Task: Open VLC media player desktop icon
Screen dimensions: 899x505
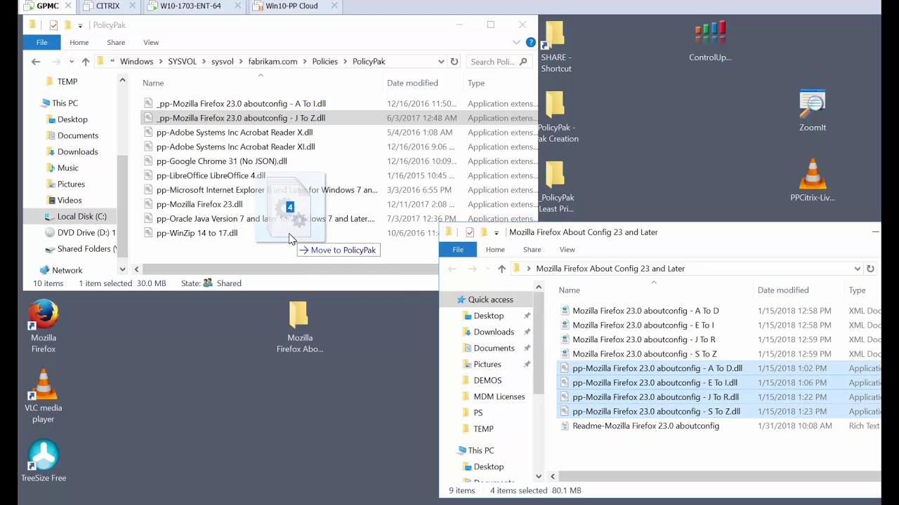Action: (x=43, y=396)
